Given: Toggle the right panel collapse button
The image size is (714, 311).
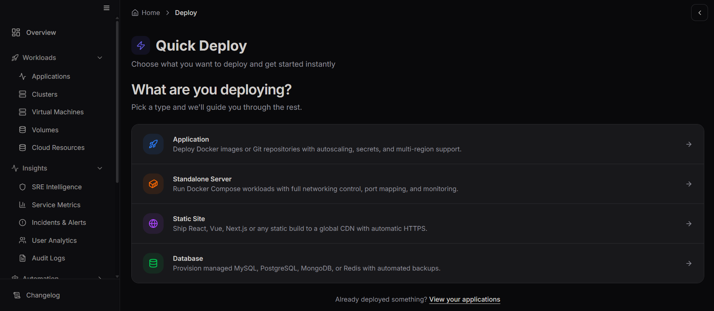Looking at the screenshot, I should pyautogui.click(x=699, y=13).
